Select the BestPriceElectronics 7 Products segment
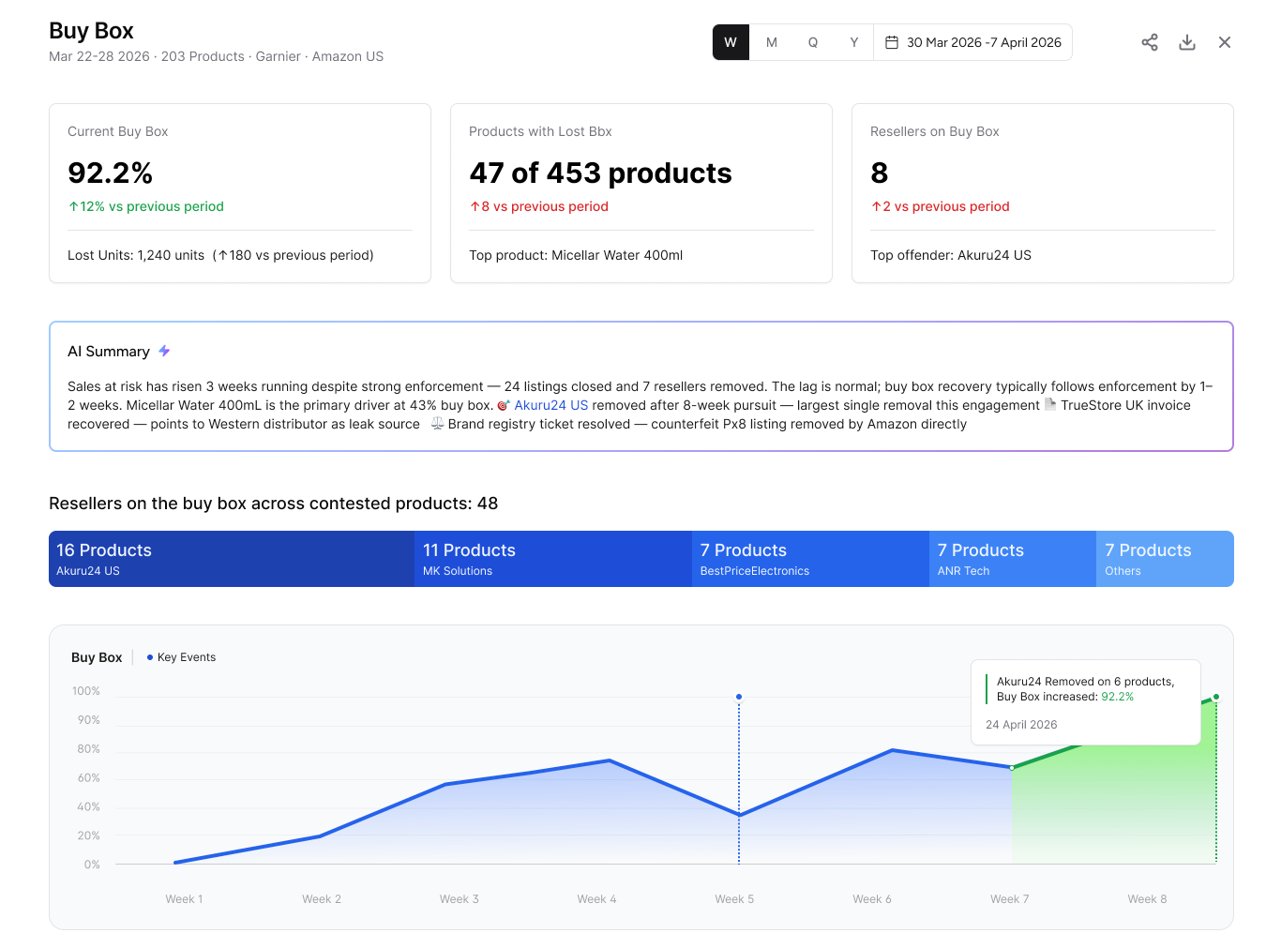Screen dimensions: 1266x933 pyautogui.click(x=810, y=559)
